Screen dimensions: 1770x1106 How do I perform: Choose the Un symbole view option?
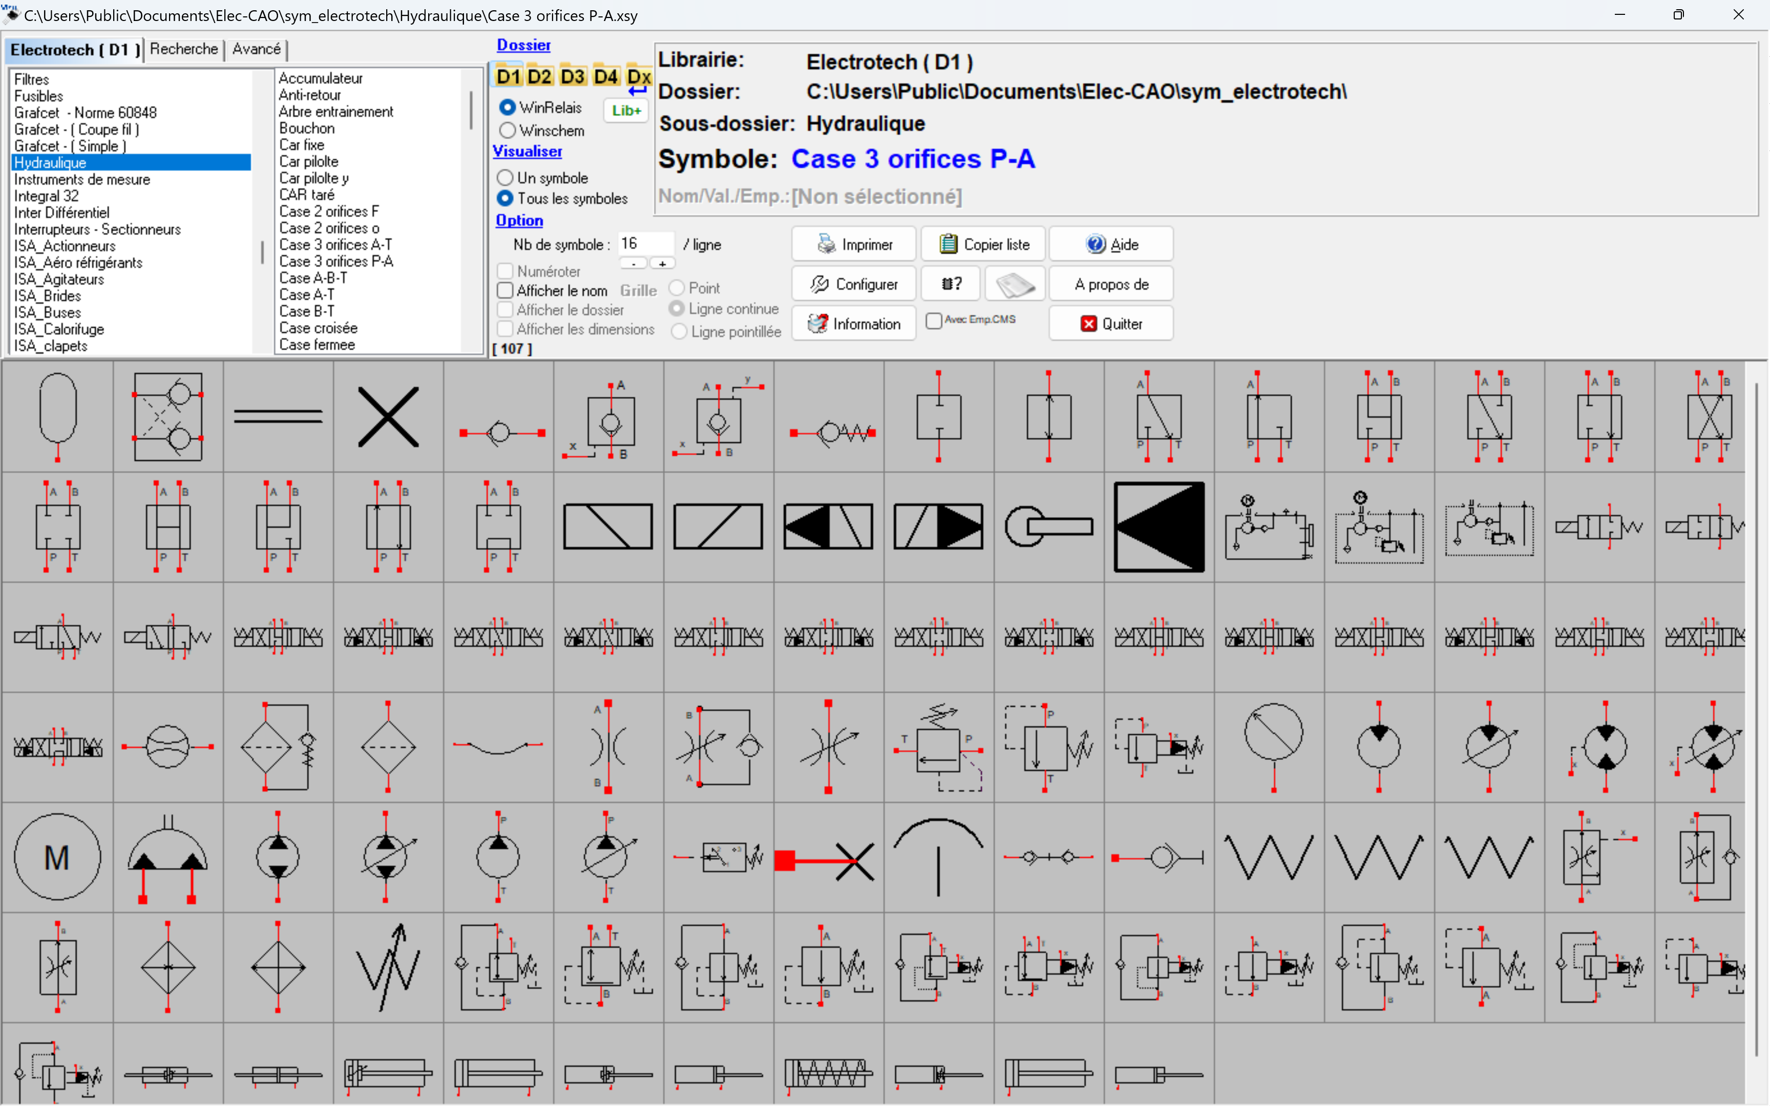pos(504,178)
